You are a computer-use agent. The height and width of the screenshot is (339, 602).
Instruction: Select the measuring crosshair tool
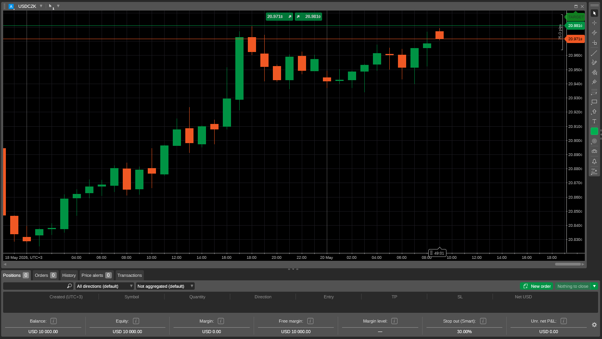(x=594, y=33)
